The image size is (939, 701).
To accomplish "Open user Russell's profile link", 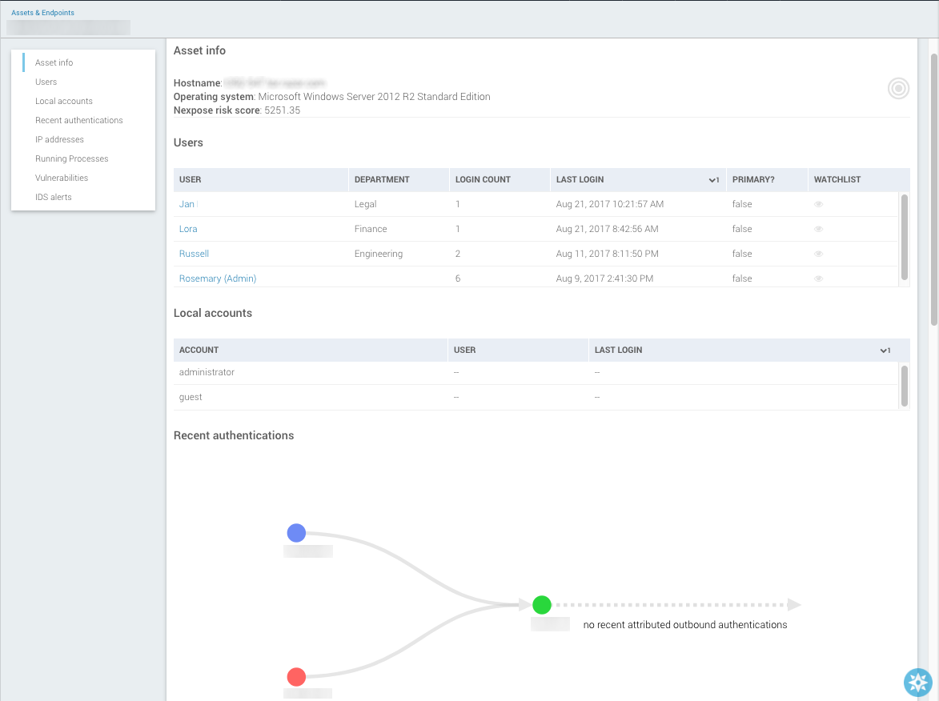I will tap(194, 254).
